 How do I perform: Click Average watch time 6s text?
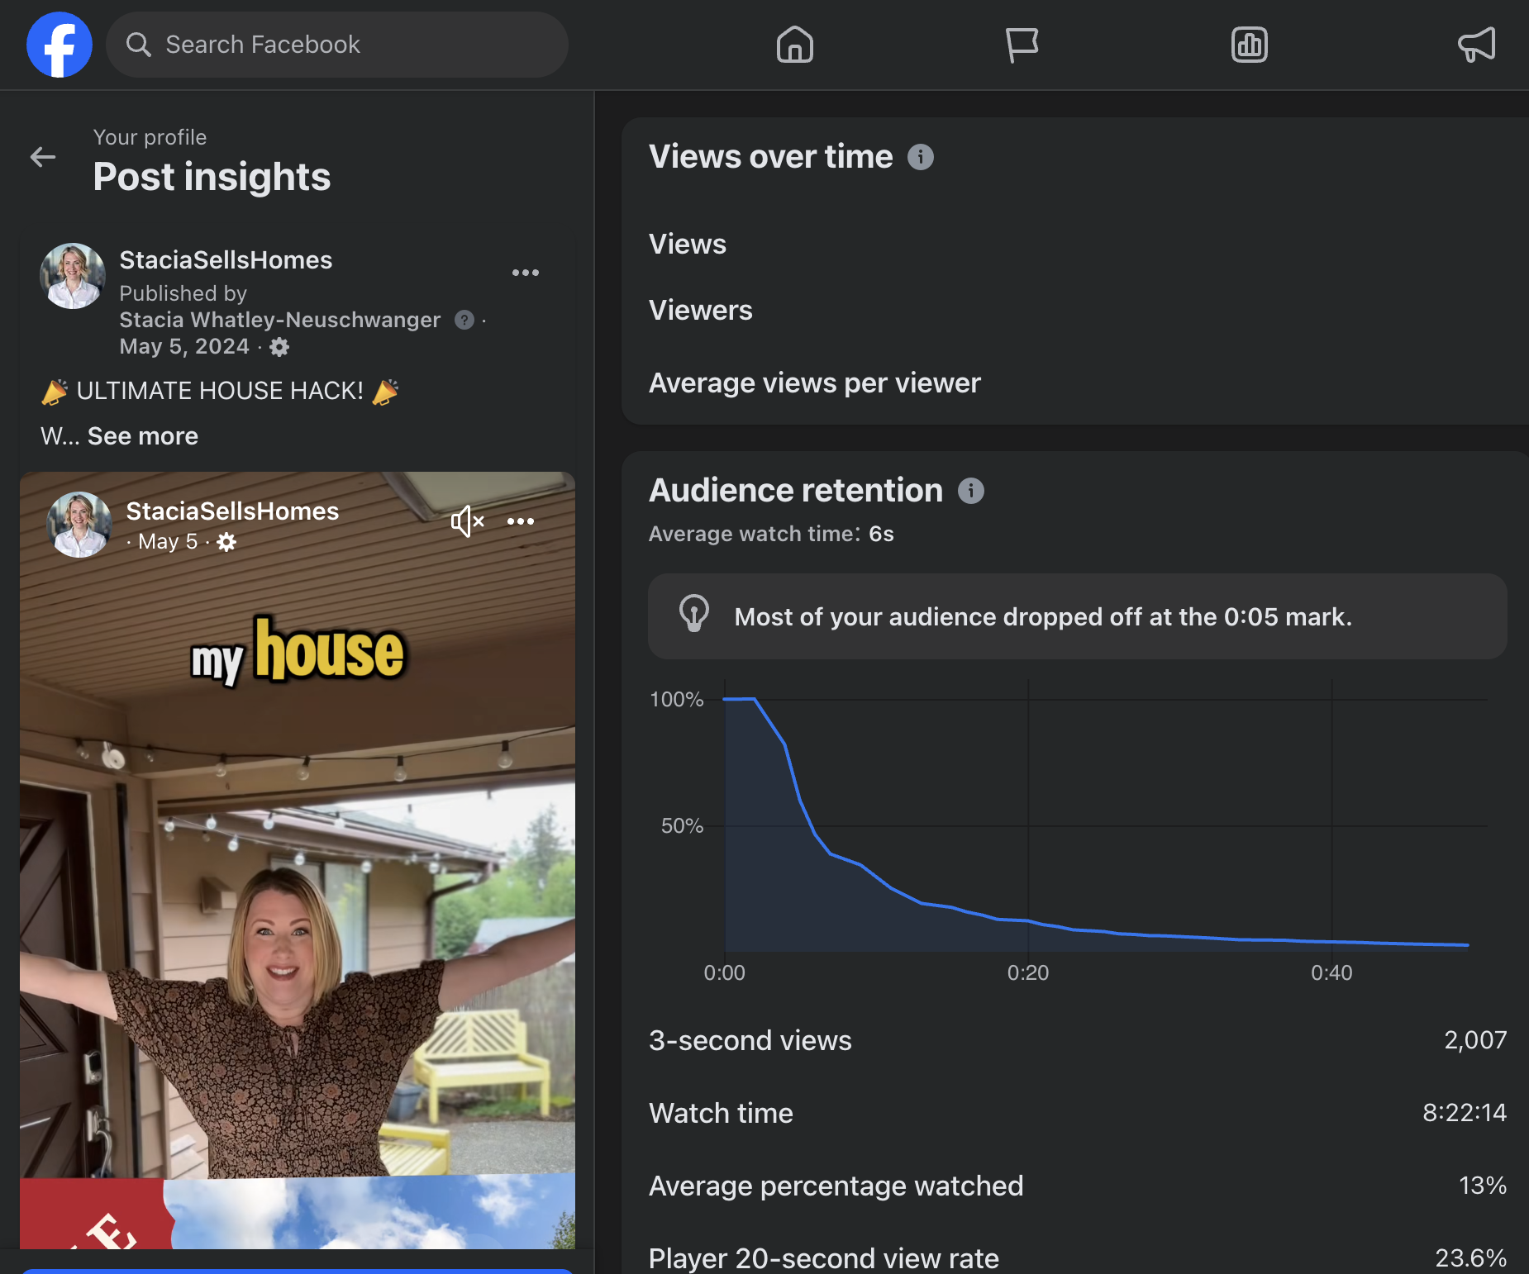click(771, 534)
